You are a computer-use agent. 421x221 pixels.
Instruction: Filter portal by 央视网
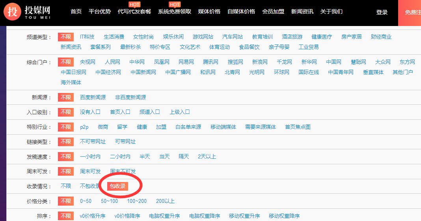[88, 62]
